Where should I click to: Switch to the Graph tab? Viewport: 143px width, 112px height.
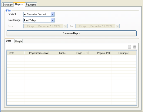click(x=19, y=41)
